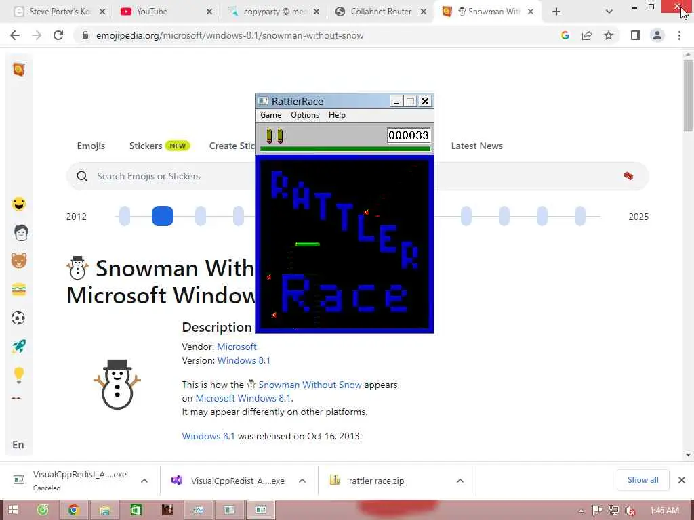Go forward to the next page
Viewport: 694px width, 520px height.
(37, 35)
